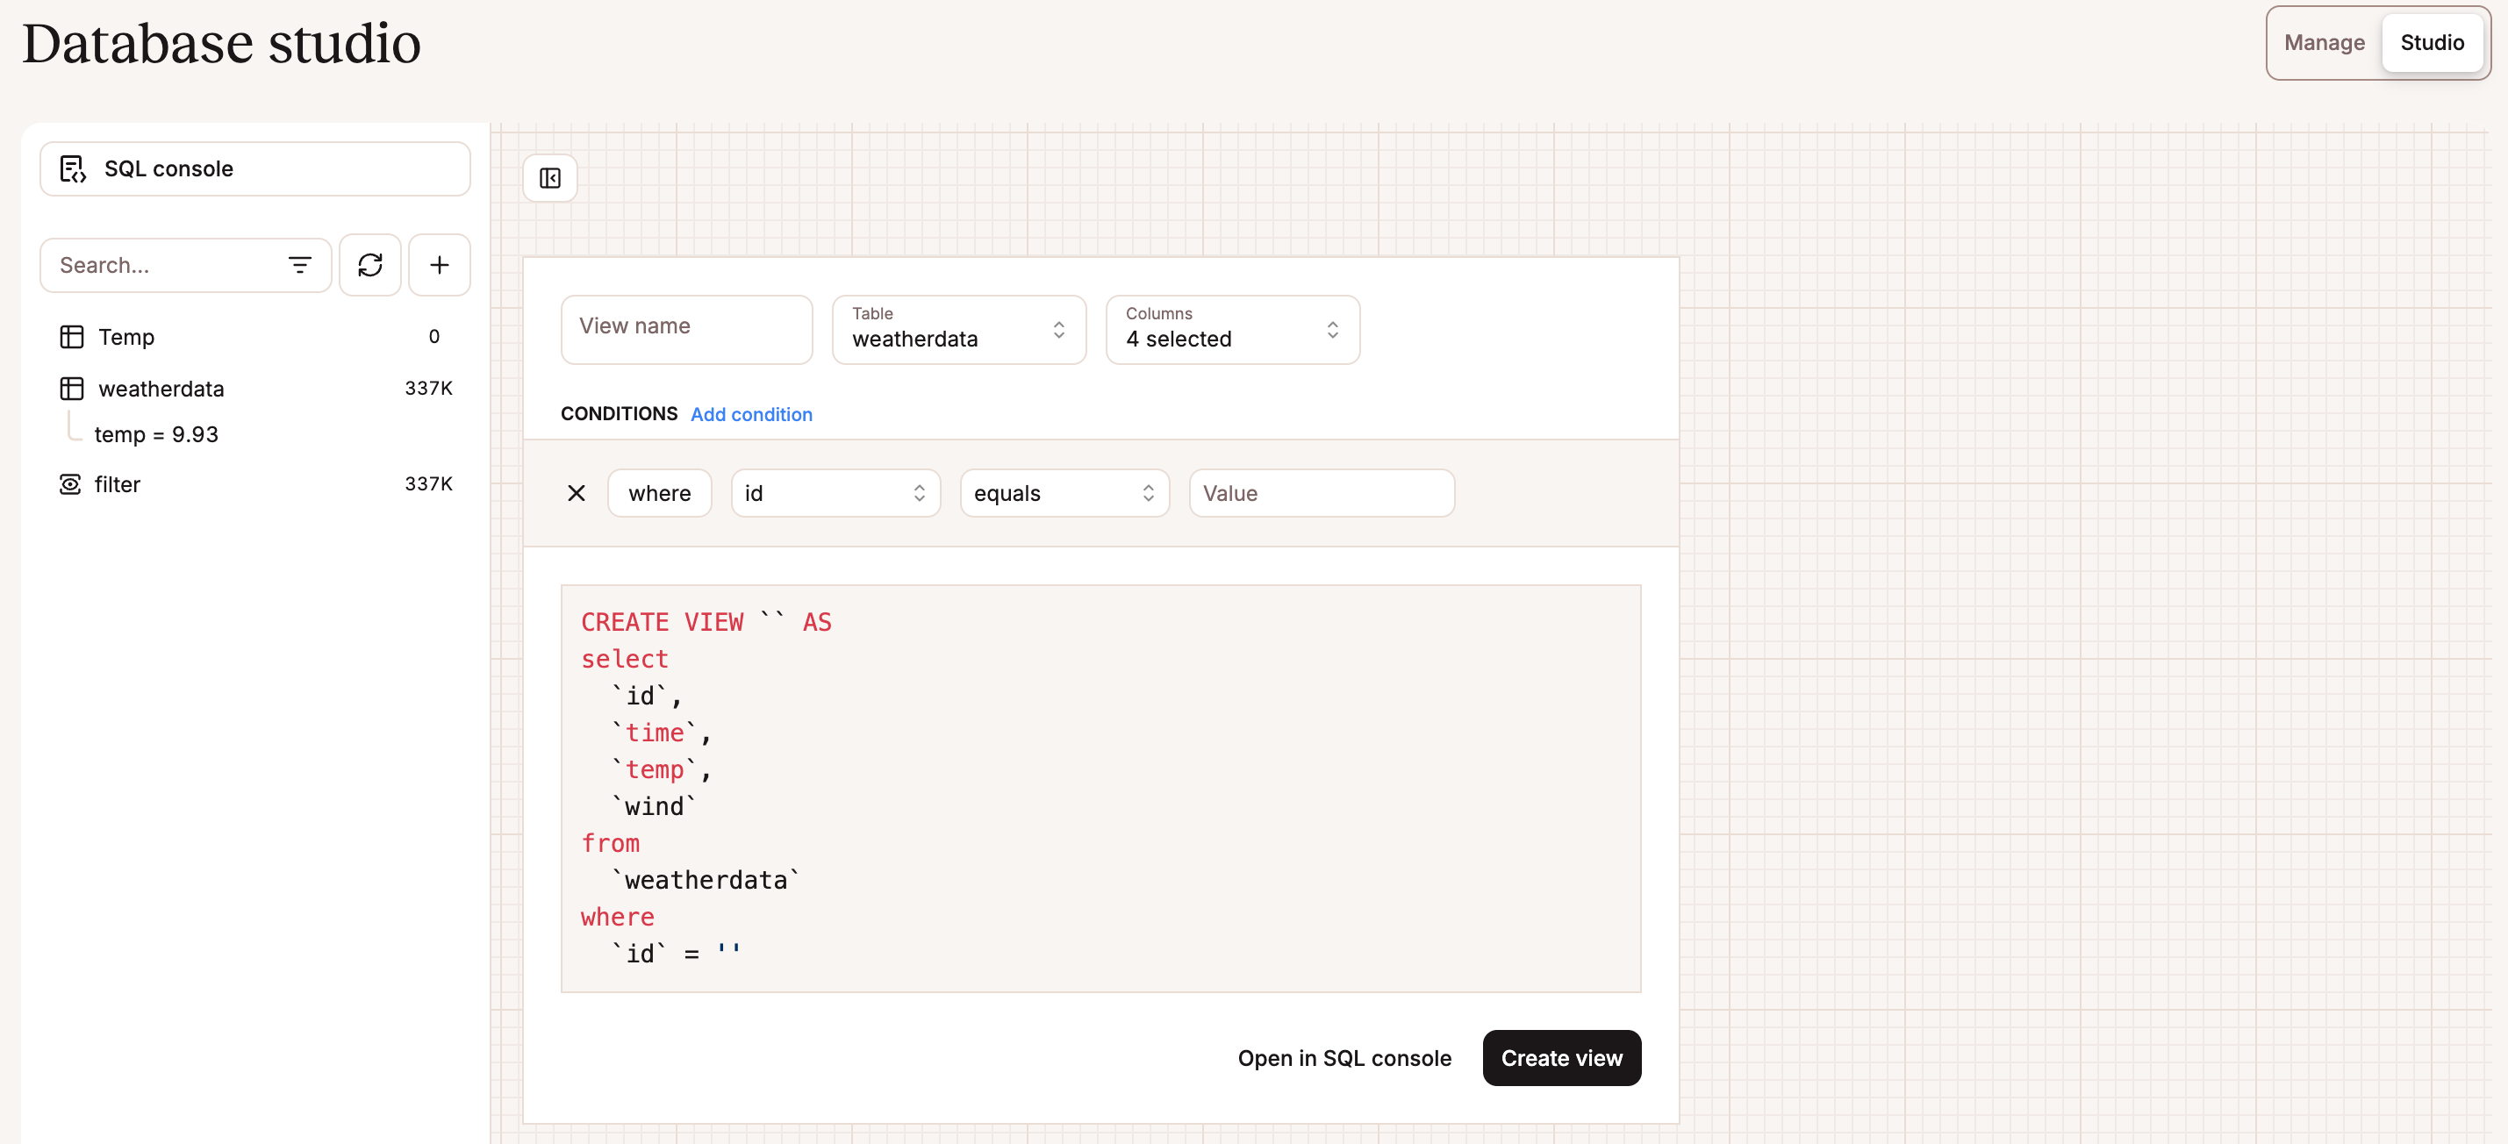Click the View name input field

pos(686,329)
